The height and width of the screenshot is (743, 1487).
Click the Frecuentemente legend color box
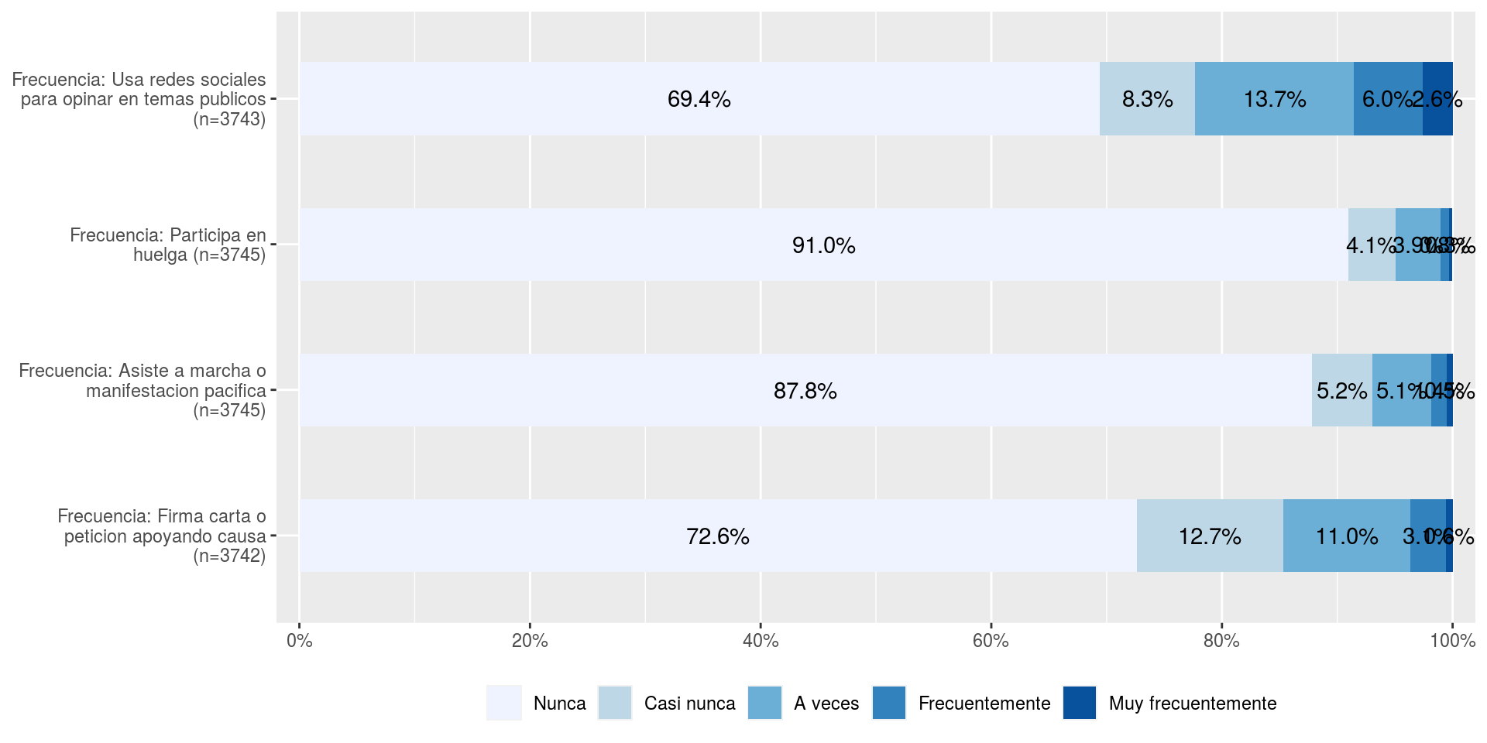(x=888, y=703)
